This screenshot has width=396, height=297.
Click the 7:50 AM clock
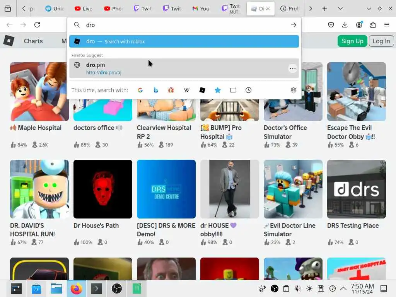click(362, 288)
